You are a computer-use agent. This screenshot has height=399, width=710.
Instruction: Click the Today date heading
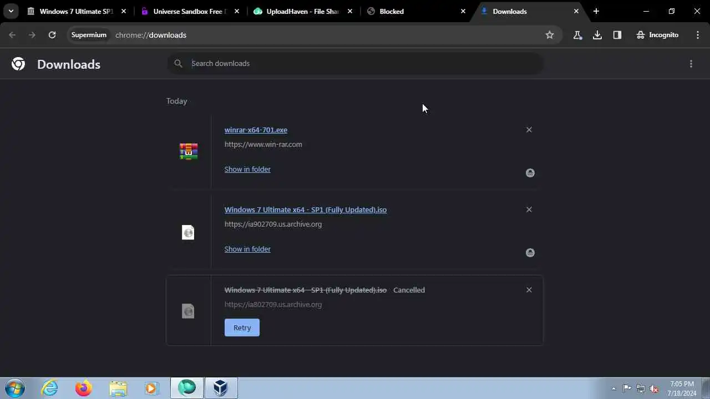coord(177,101)
